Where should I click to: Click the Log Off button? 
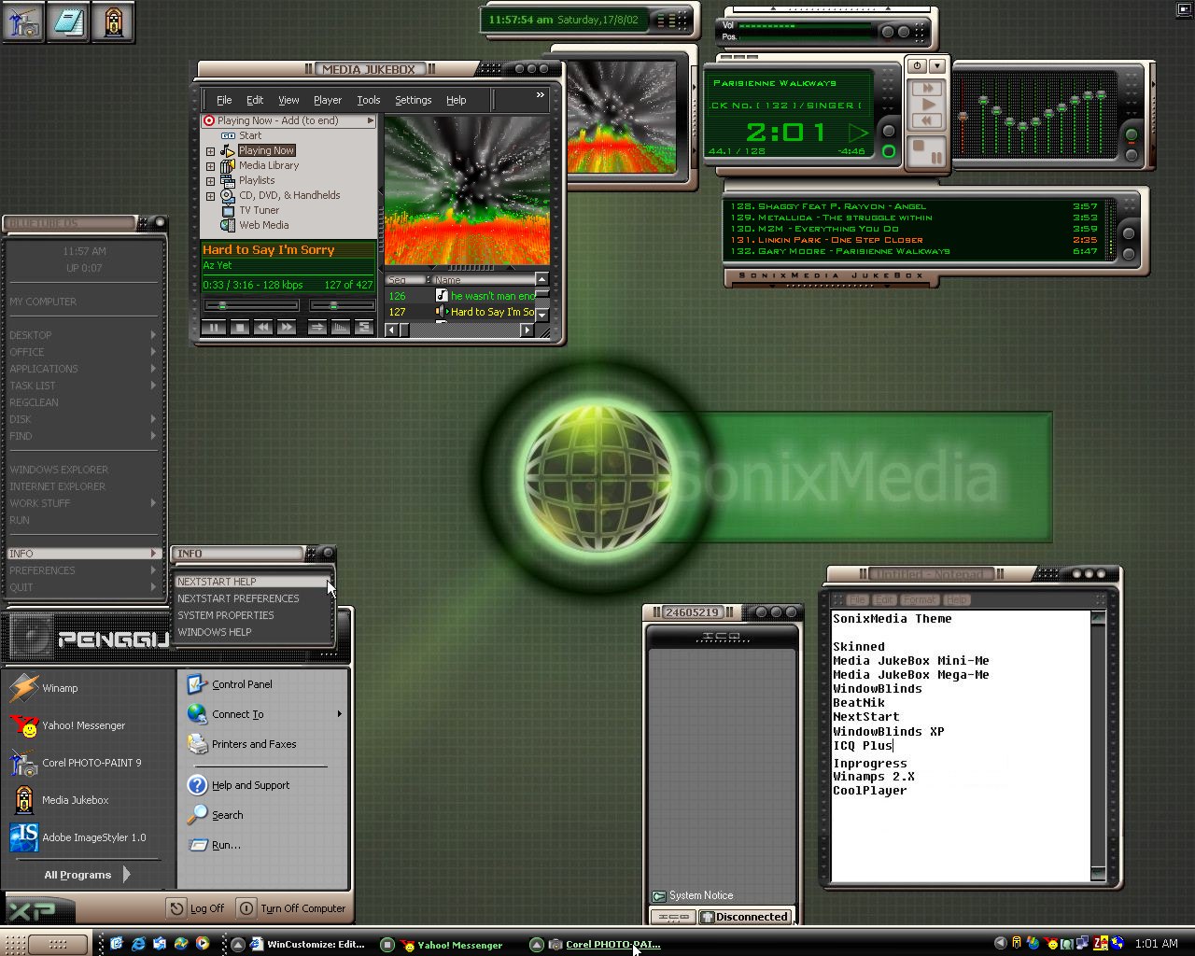point(197,908)
